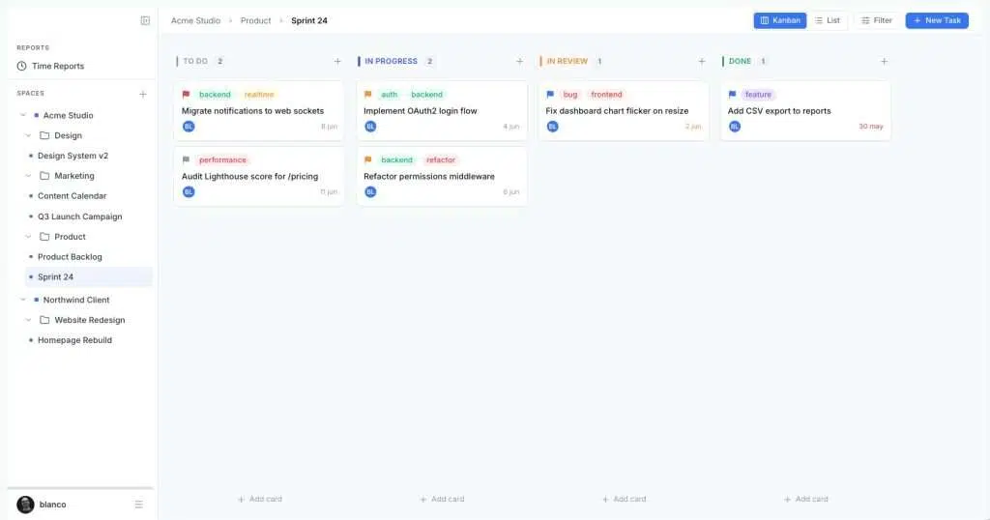Click the red flag on Migrate notifications card
990x520 pixels.
pyautogui.click(x=186, y=95)
